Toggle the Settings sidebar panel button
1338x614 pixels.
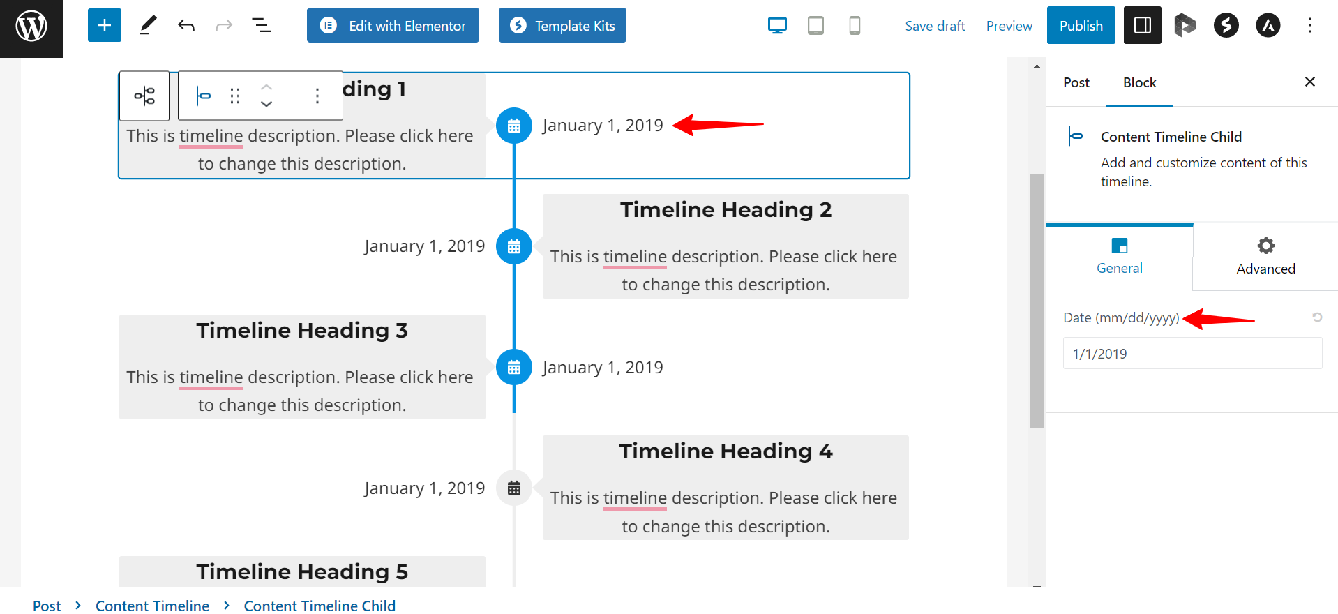[1142, 26]
